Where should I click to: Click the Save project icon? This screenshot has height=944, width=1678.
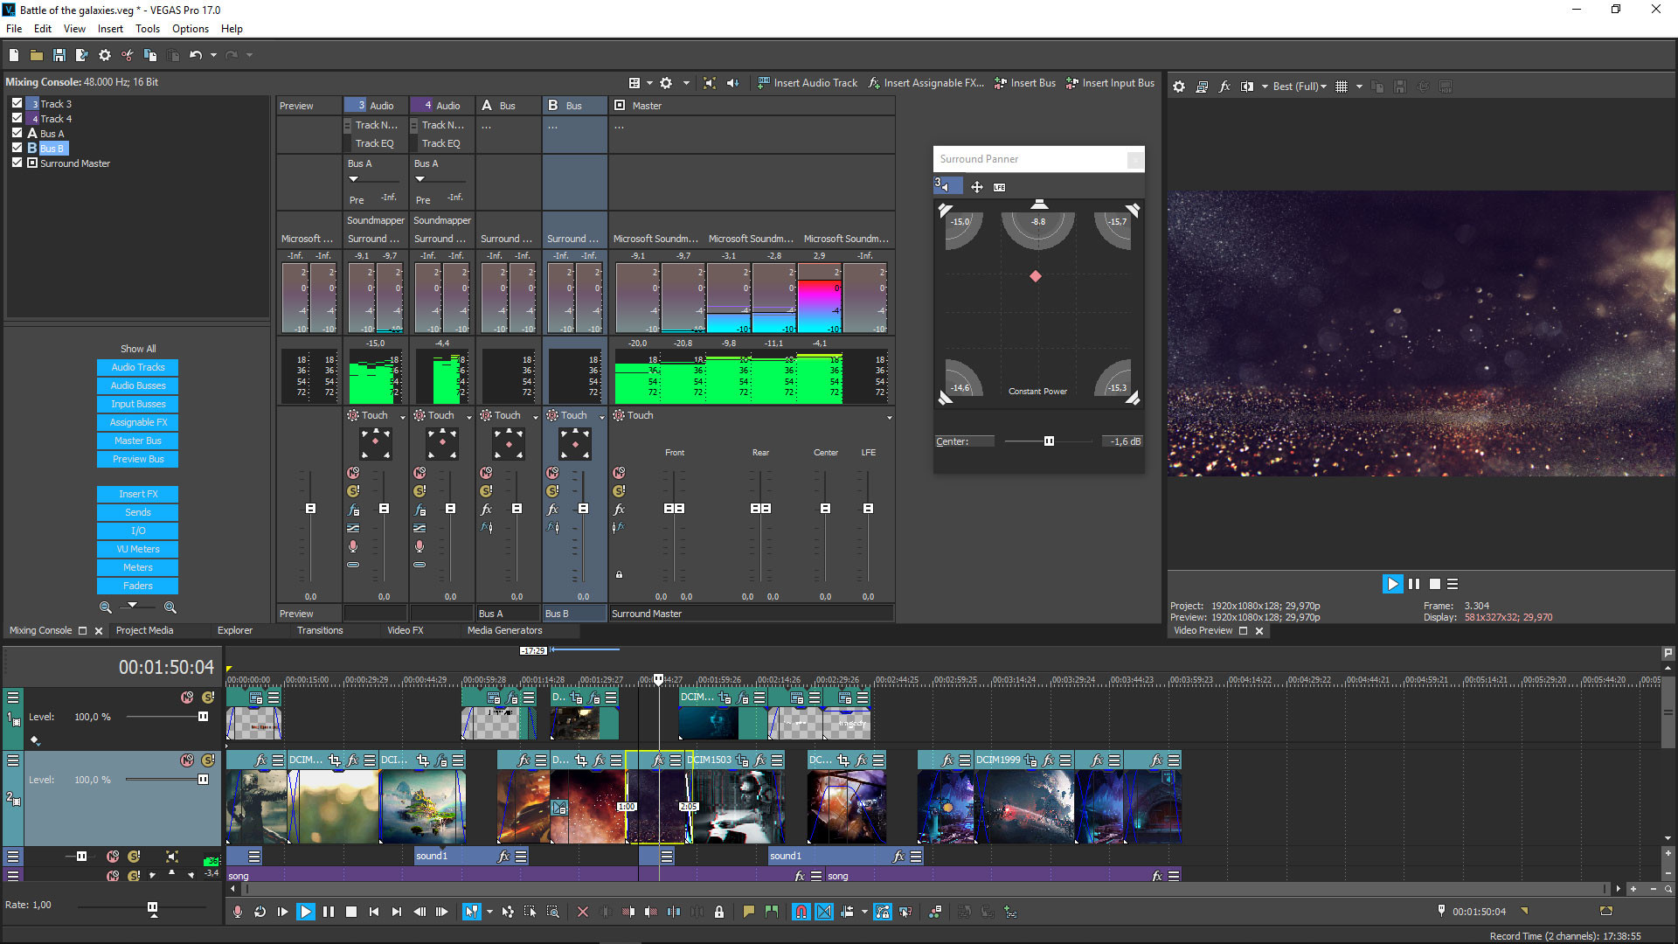point(59,55)
